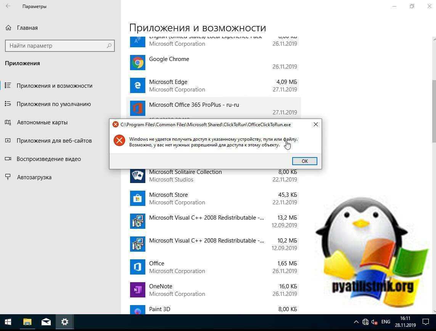The width and height of the screenshot is (436, 331).
Task: Unmute the volume icon in the tray
Action: tap(374, 322)
